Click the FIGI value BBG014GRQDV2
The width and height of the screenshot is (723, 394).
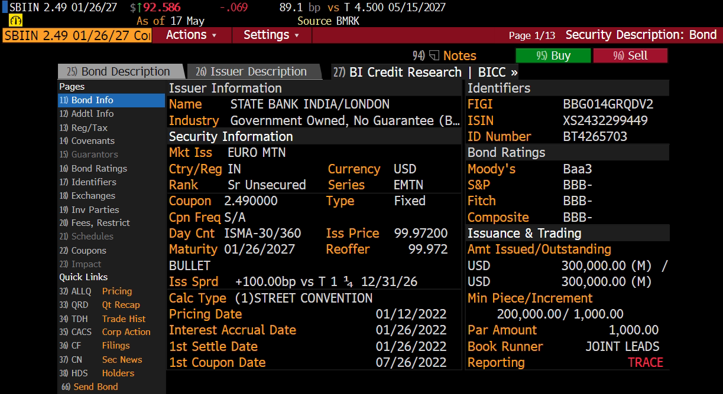[608, 104]
